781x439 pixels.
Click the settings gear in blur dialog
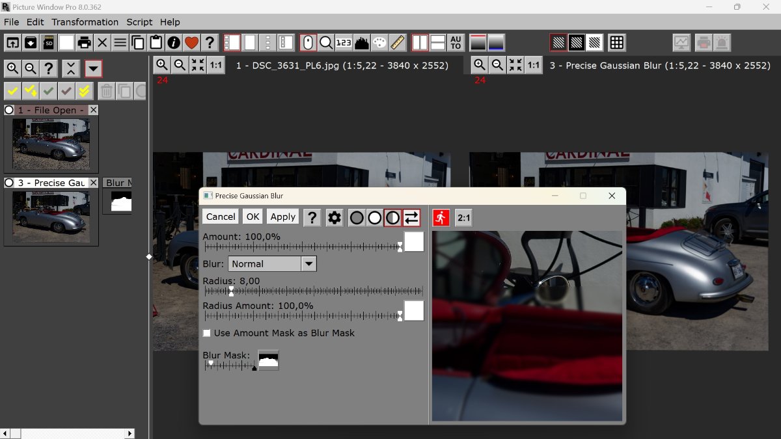pyautogui.click(x=335, y=217)
